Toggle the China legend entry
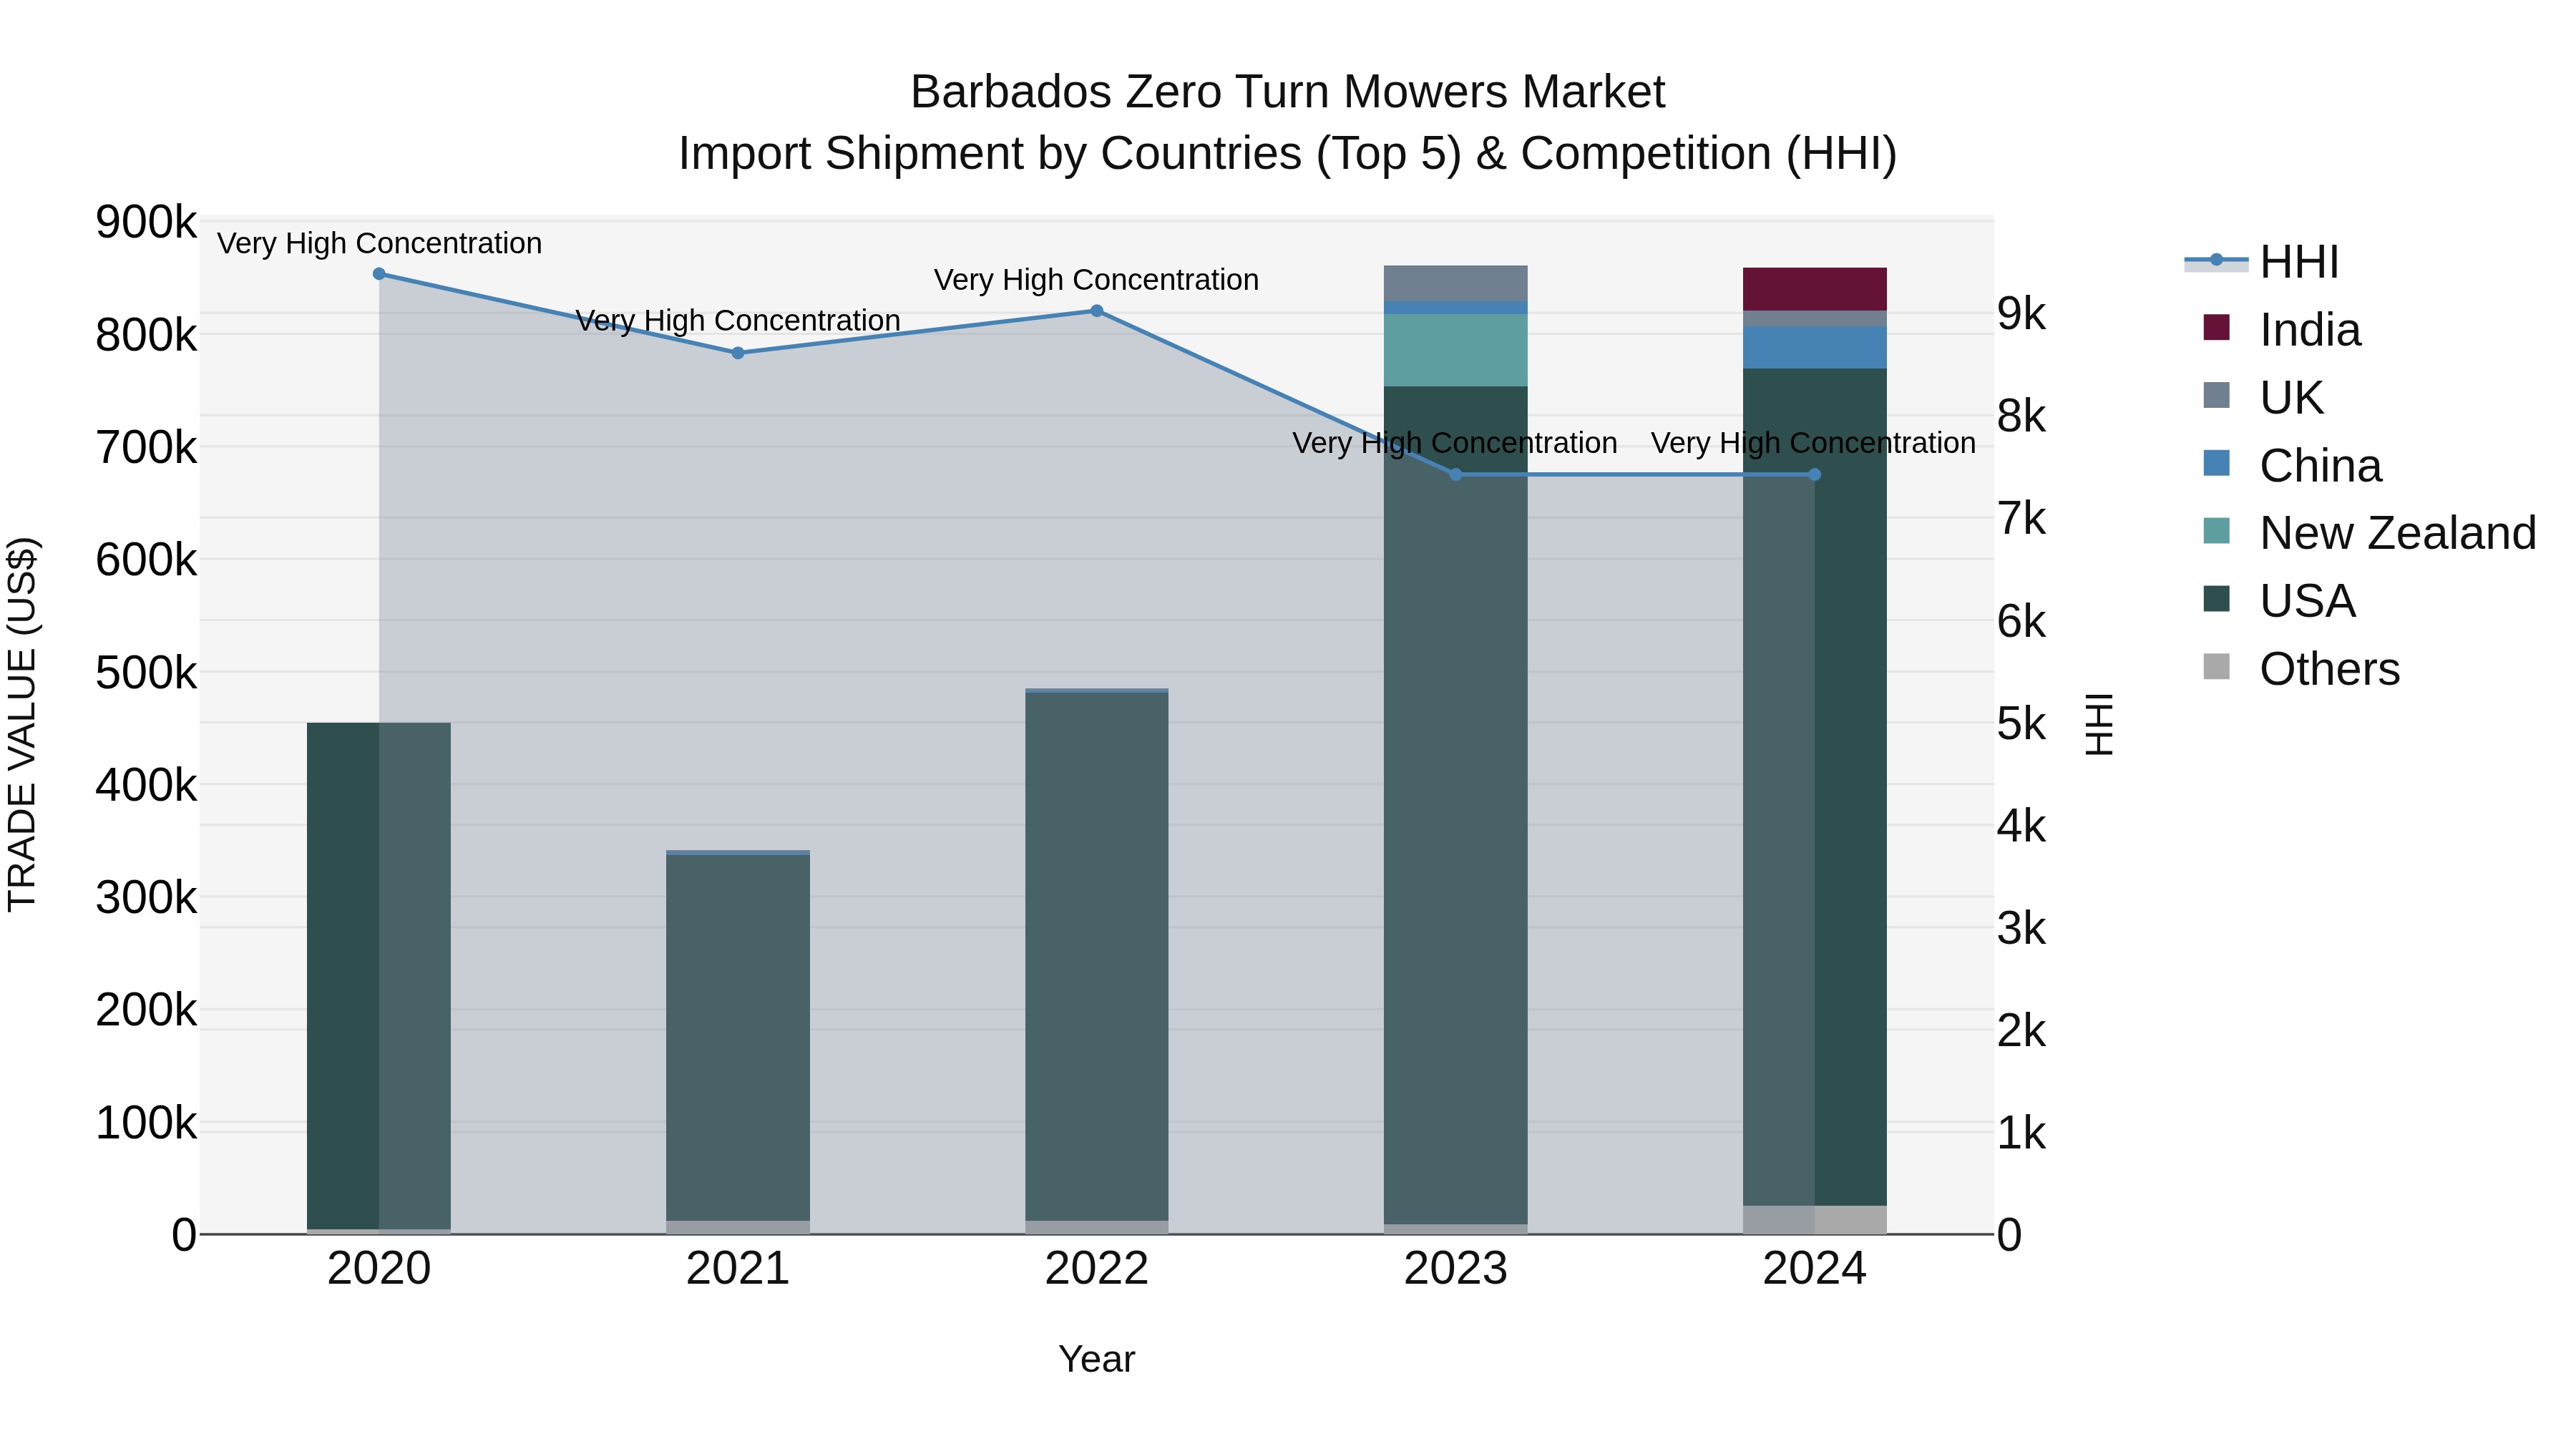Screen dimensions: 2576x1449 (2292, 466)
